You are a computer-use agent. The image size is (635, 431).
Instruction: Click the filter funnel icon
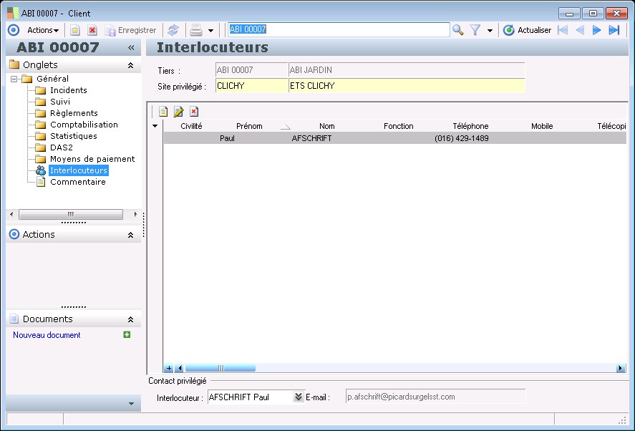(475, 30)
